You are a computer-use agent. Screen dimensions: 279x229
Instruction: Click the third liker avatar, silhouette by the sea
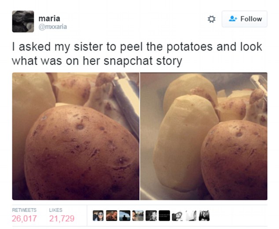pyautogui.click(x=125, y=216)
